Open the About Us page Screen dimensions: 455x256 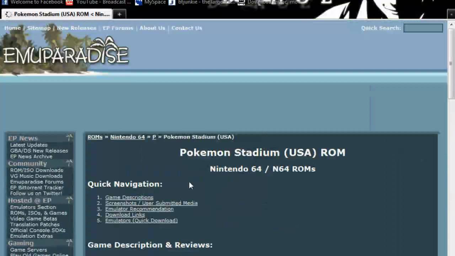tap(152, 28)
